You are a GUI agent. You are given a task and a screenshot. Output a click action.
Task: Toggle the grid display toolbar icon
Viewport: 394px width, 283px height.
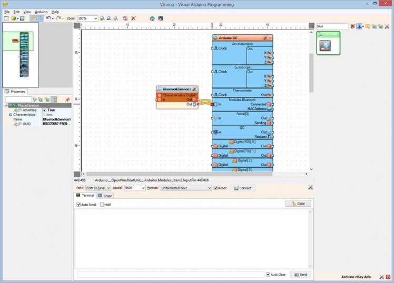pos(40,18)
